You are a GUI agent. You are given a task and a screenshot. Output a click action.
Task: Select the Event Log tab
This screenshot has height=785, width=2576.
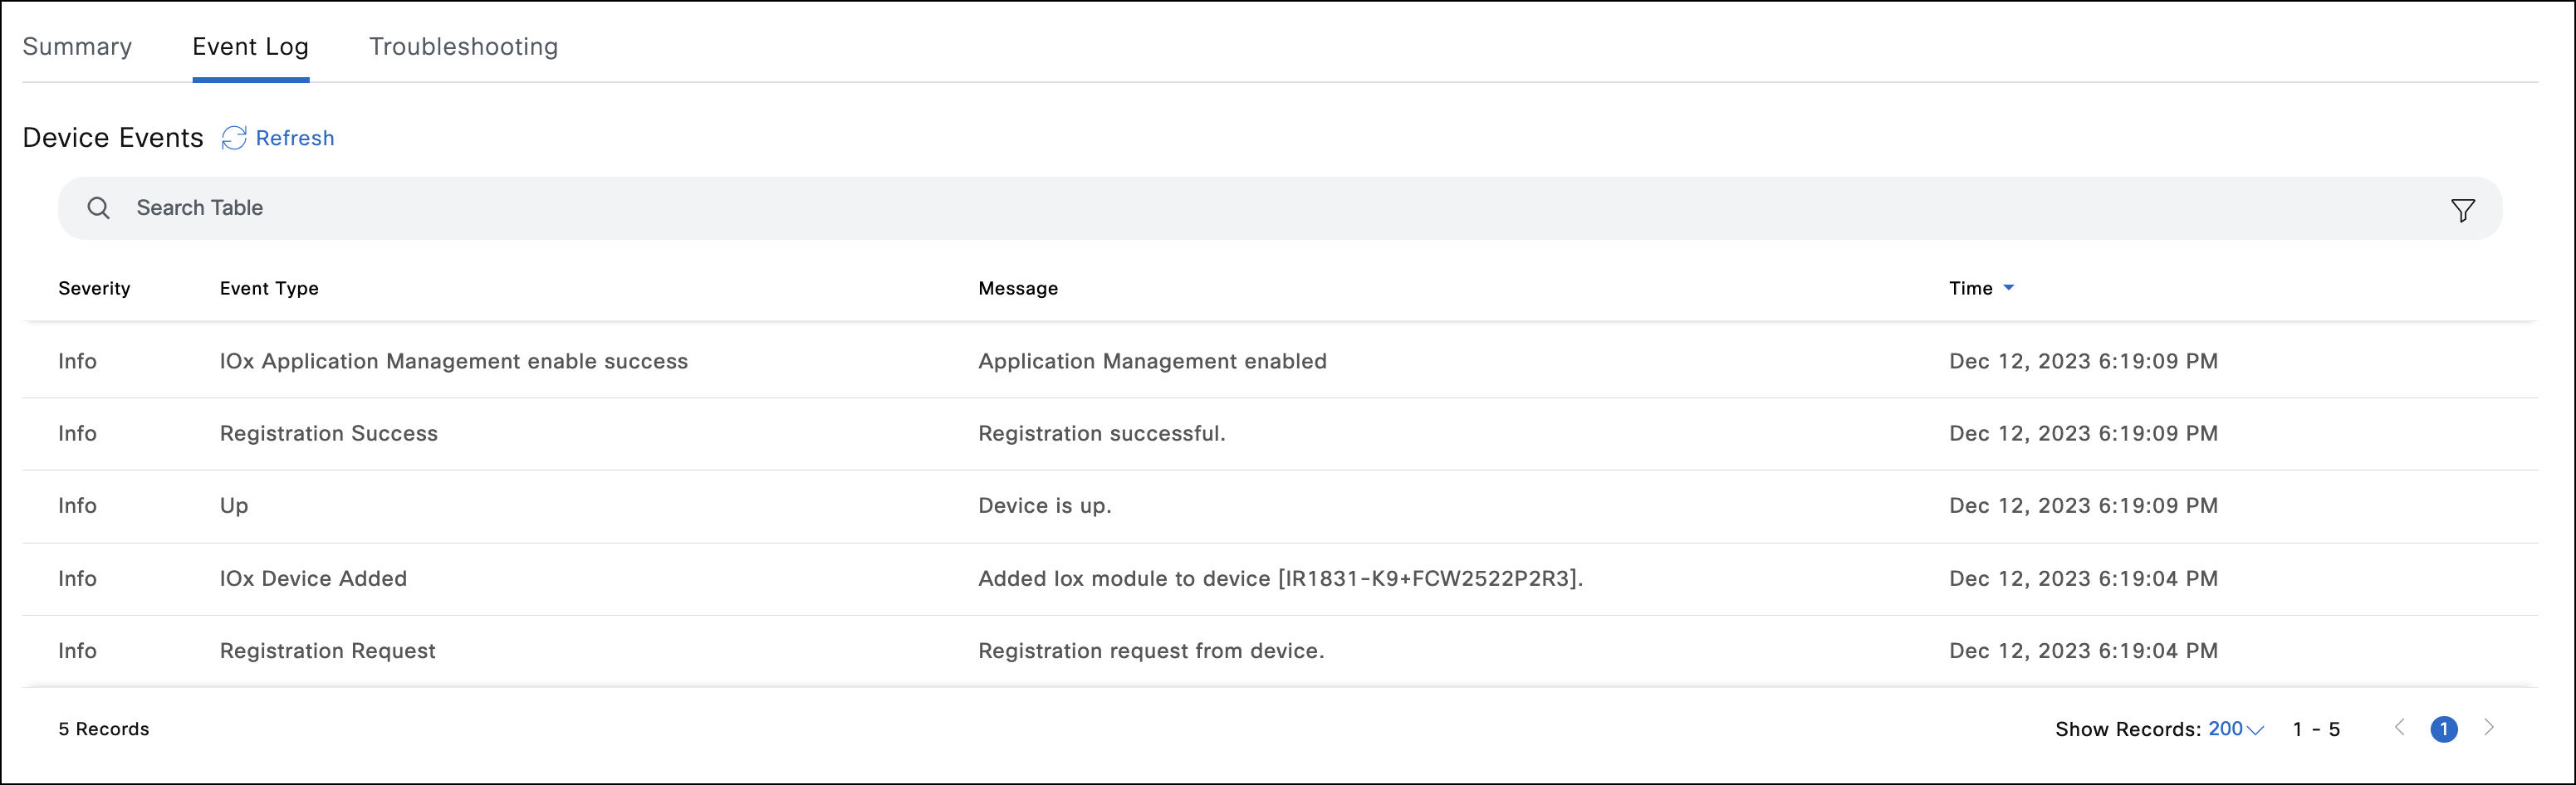pos(250,47)
